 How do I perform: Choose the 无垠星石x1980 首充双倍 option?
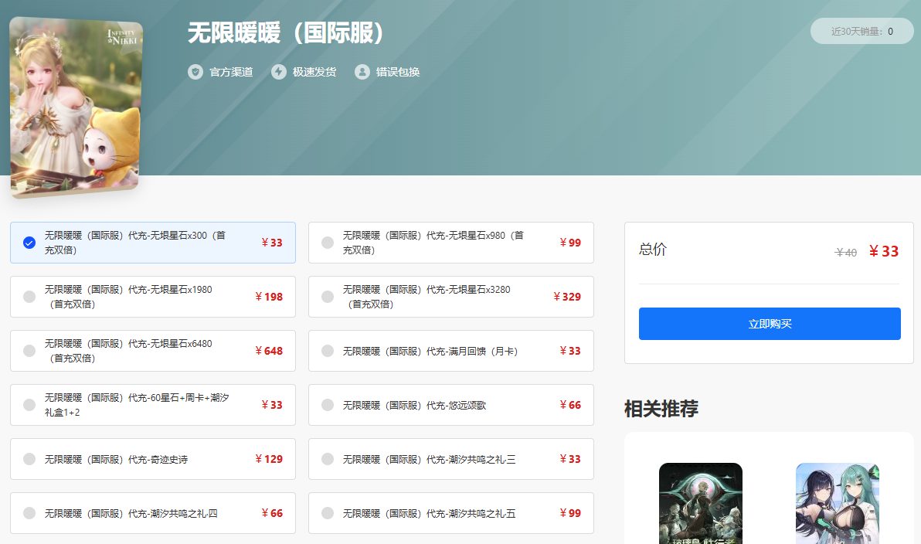pos(153,297)
